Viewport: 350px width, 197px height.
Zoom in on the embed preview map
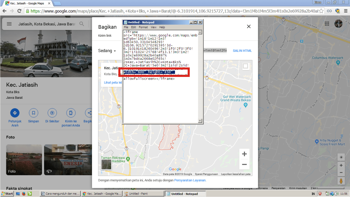point(244,154)
